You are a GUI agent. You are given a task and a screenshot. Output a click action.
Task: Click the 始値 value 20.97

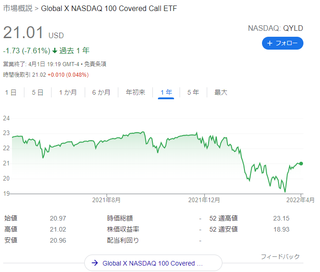(x=58, y=218)
